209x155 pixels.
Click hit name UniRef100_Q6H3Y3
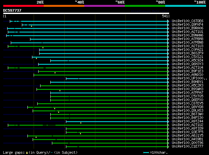coord(187,64)
